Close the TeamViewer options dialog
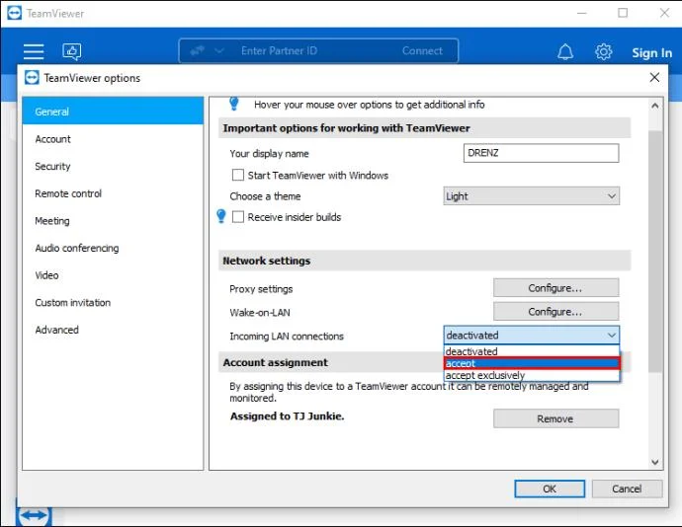 [x=654, y=78]
